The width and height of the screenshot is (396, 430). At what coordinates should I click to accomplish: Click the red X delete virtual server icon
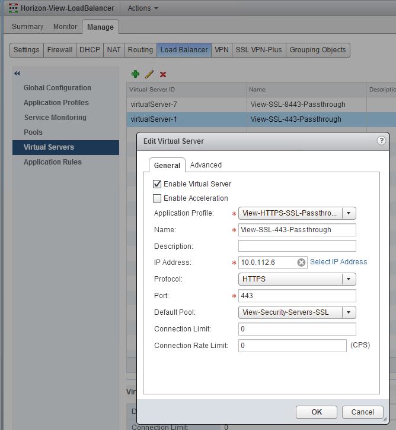pos(163,74)
